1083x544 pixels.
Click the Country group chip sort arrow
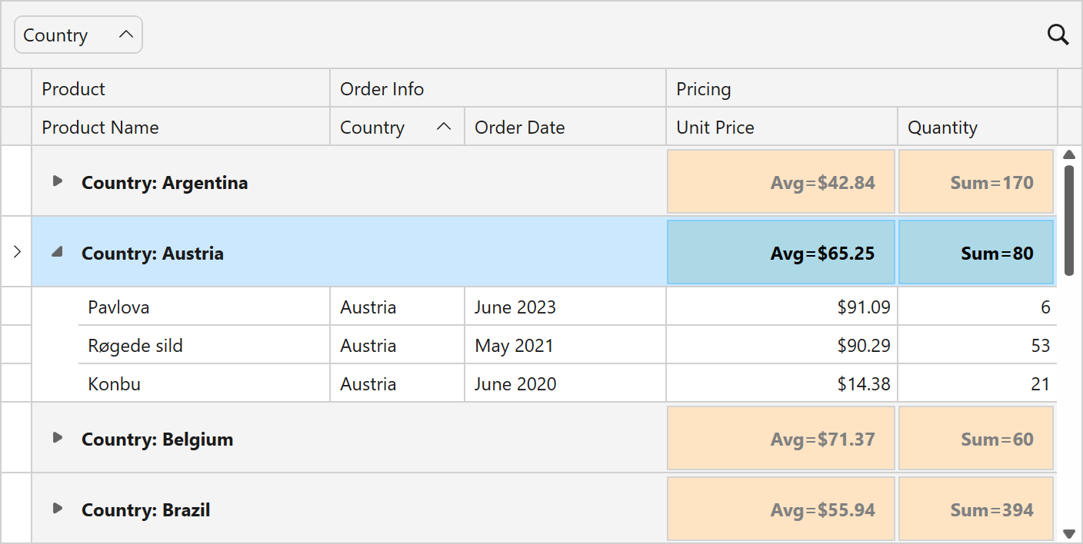pos(126,35)
